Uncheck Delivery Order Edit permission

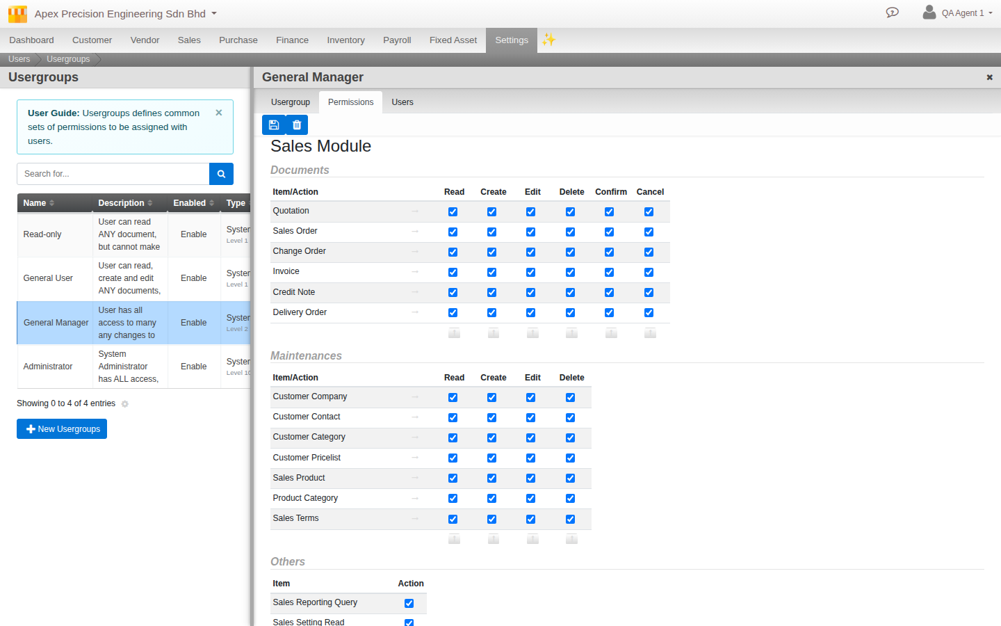click(530, 312)
